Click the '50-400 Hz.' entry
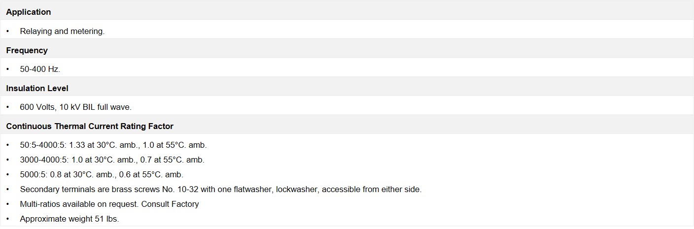 [x=40, y=69]
